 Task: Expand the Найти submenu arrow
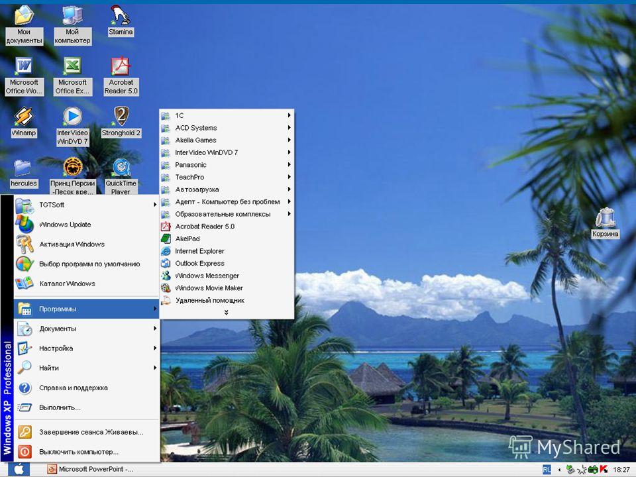tap(154, 368)
